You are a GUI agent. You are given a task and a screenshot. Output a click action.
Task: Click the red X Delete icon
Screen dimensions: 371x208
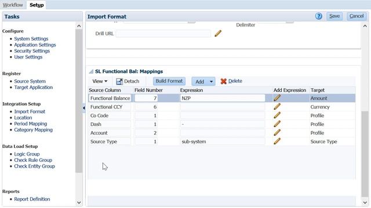click(x=223, y=81)
